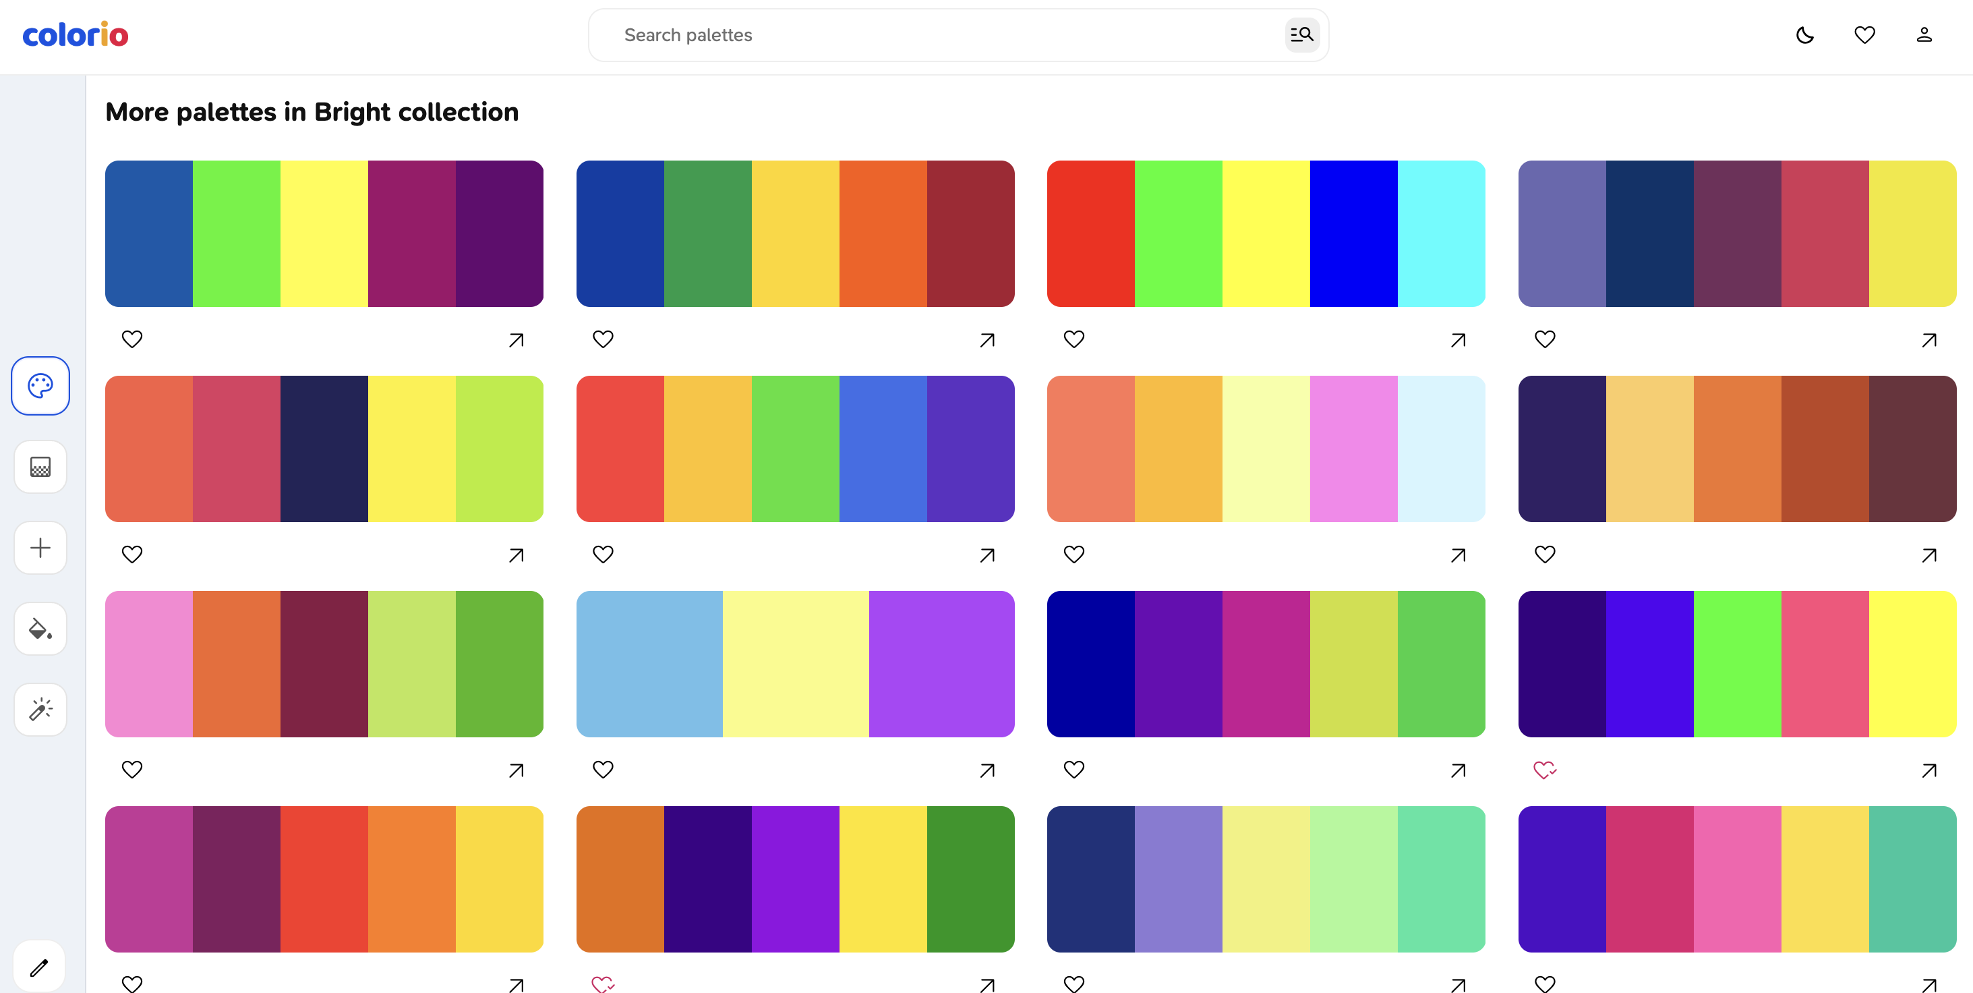Click the search filter icon in search bar
Viewport: 1973px width, 993px height.
[1301, 34]
